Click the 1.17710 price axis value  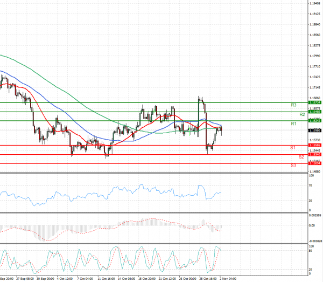click(315, 66)
